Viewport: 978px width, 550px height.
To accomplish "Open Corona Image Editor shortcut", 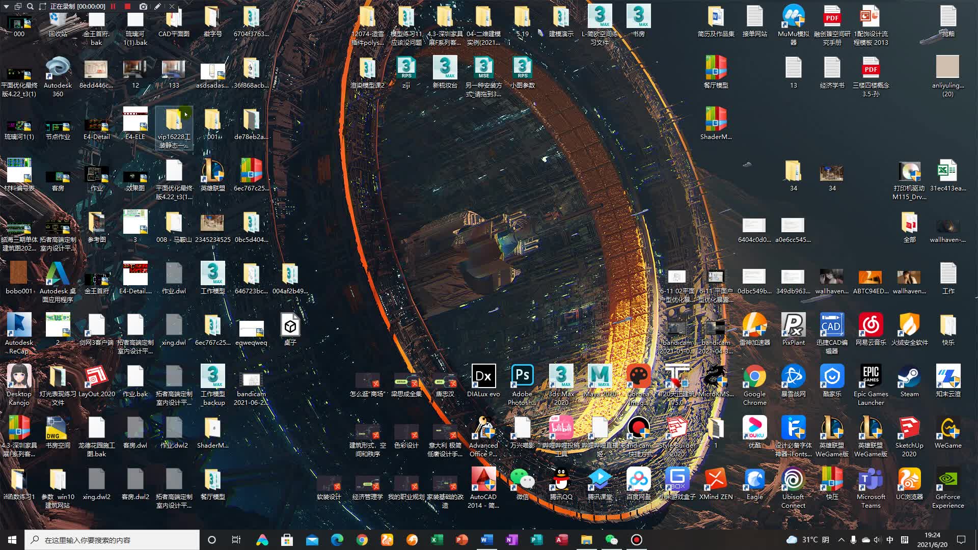I will tap(638, 384).
